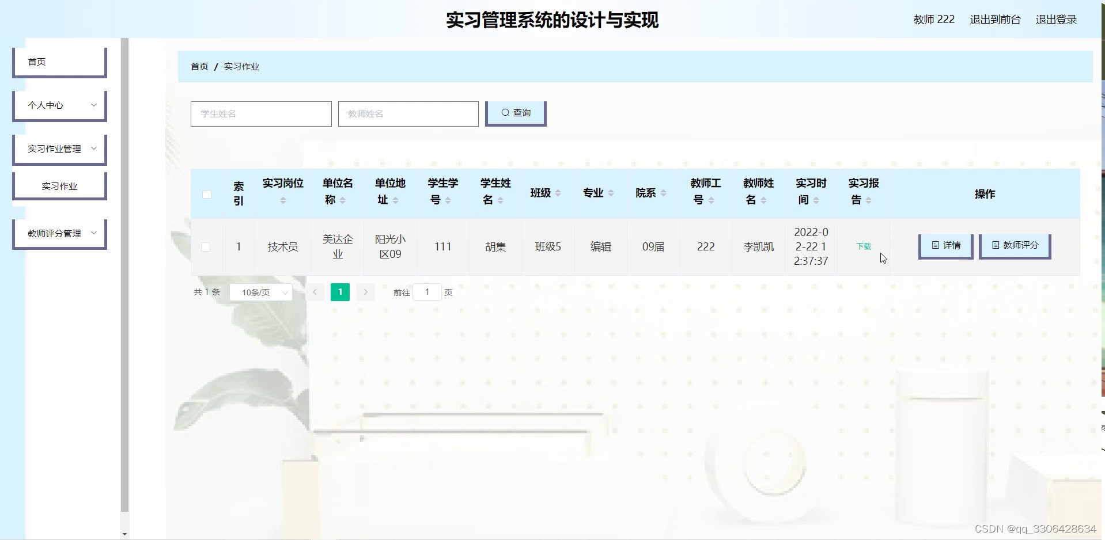
Task: Focus the 学生姓名 search field
Action: point(261,114)
